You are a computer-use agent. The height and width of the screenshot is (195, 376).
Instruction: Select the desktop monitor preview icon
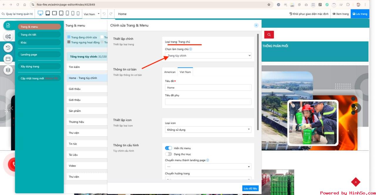(x=40, y=14)
